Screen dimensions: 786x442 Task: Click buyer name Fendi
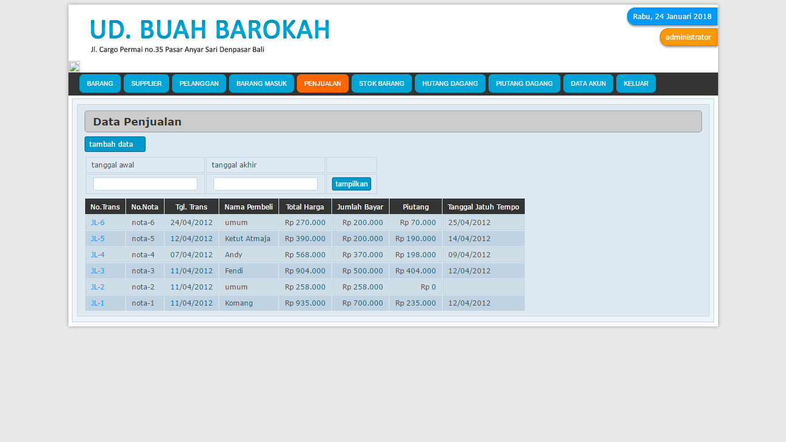[x=234, y=271]
